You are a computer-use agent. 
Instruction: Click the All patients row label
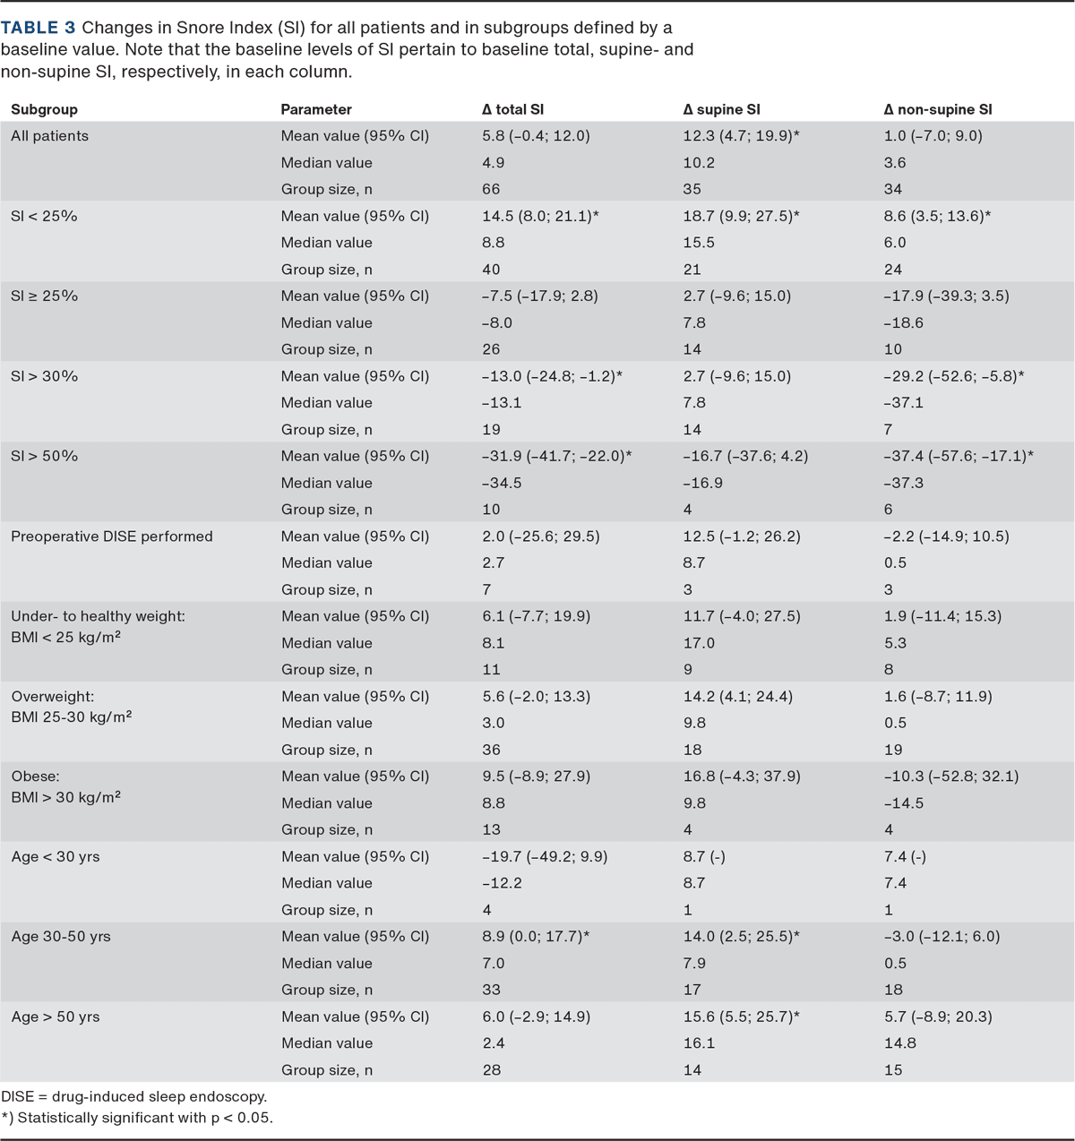pos(49,136)
